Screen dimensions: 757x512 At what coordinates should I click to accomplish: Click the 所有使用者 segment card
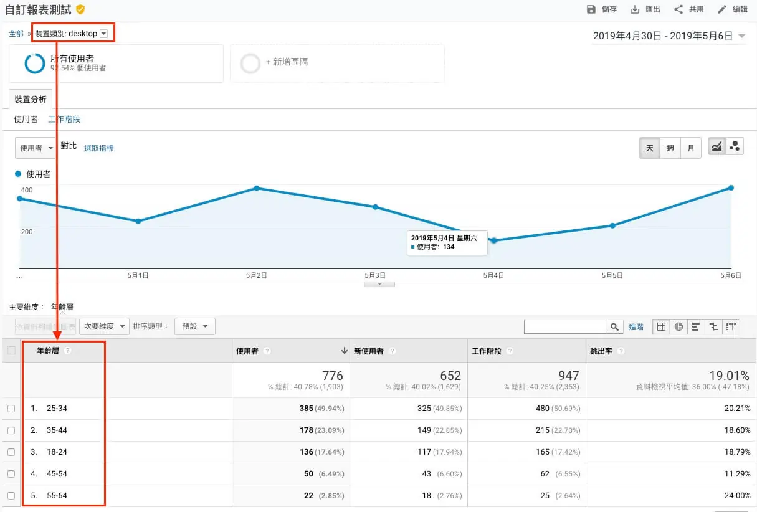click(116, 63)
